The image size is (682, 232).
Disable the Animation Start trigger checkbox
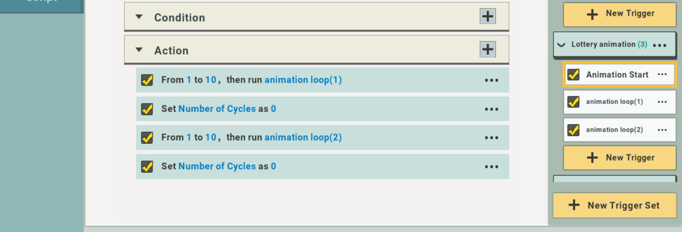point(573,74)
